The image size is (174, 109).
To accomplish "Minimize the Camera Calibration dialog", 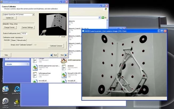I will 61,2.
